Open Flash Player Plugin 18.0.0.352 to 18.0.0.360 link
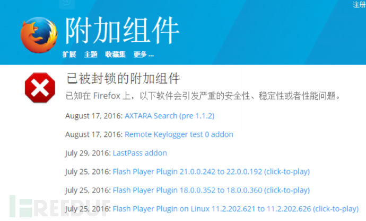 (211, 190)
